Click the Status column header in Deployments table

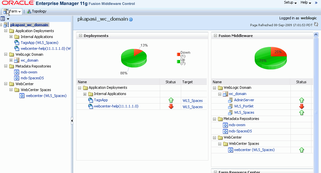pos(171,82)
